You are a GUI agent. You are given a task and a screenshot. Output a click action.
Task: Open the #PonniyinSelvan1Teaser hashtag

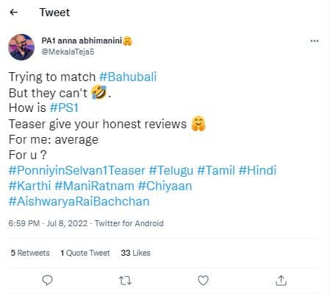pos(77,171)
